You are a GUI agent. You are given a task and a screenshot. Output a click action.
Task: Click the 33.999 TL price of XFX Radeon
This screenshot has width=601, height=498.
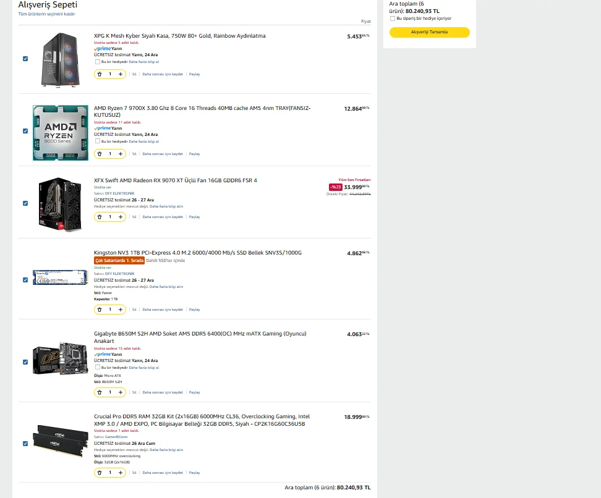coord(357,187)
